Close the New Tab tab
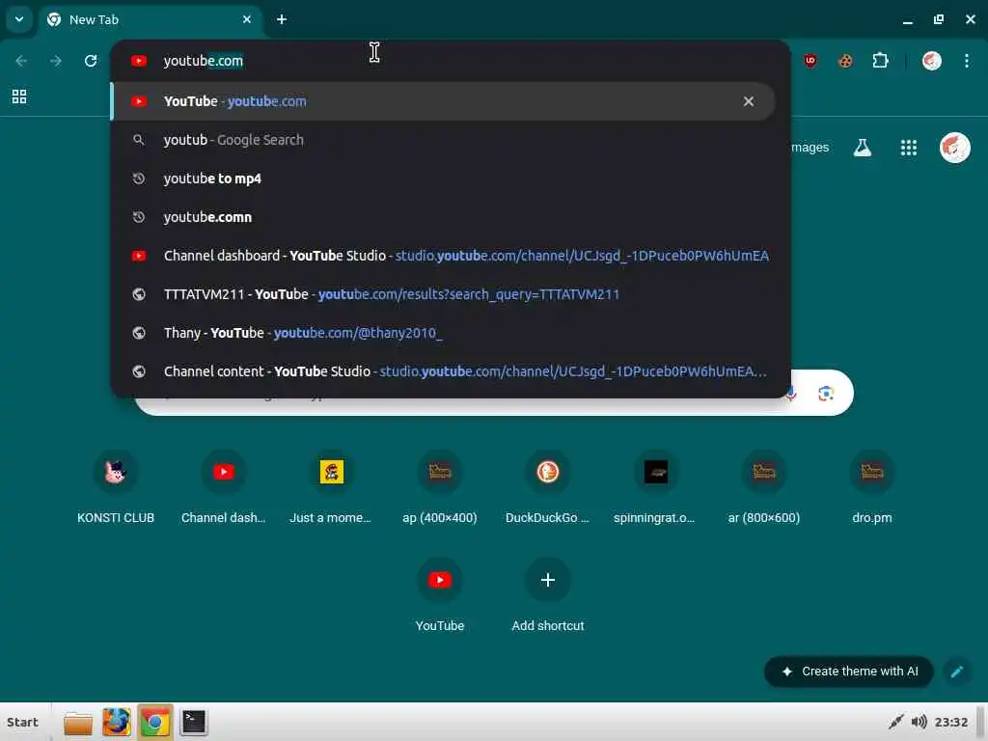 pyautogui.click(x=247, y=19)
